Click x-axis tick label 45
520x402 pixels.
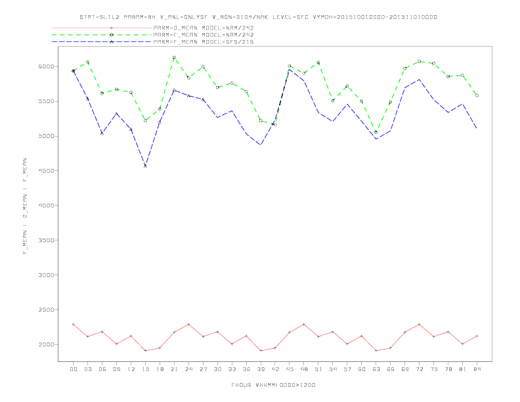pos(290,369)
